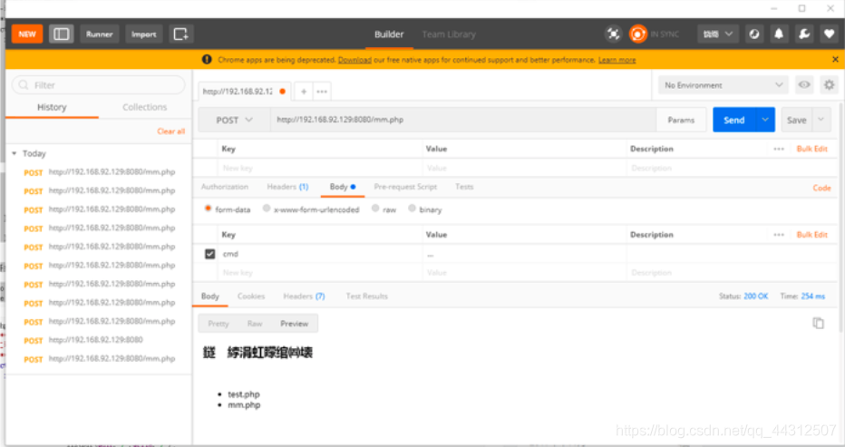Image resolution: width=845 pixels, height=447 pixels.
Task: Click Clear all in history
Action: click(x=170, y=131)
